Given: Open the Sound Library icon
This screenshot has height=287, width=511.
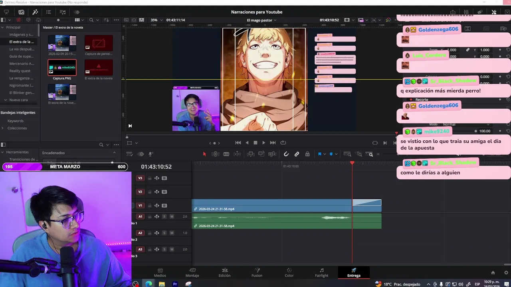Looking at the screenshot, I should click(x=63, y=12).
